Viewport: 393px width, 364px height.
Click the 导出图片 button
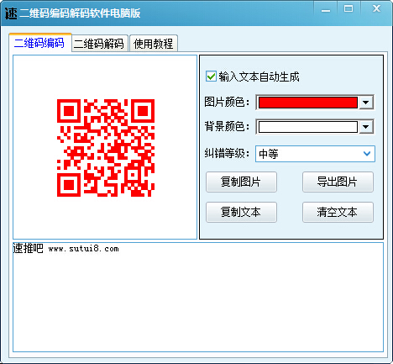(338, 182)
